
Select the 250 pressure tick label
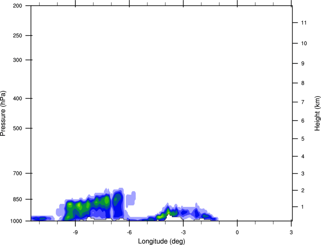[x=17, y=35]
